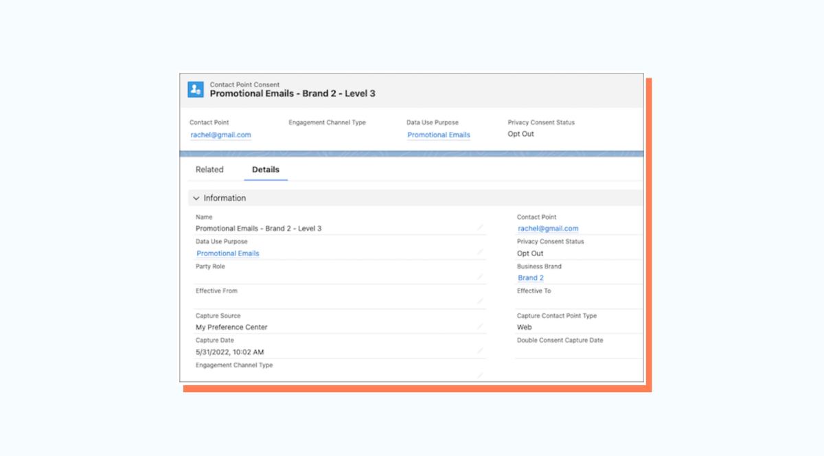Image resolution: width=824 pixels, height=456 pixels.
Task: Collapse the Information section chevron
Action: (196, 198)
